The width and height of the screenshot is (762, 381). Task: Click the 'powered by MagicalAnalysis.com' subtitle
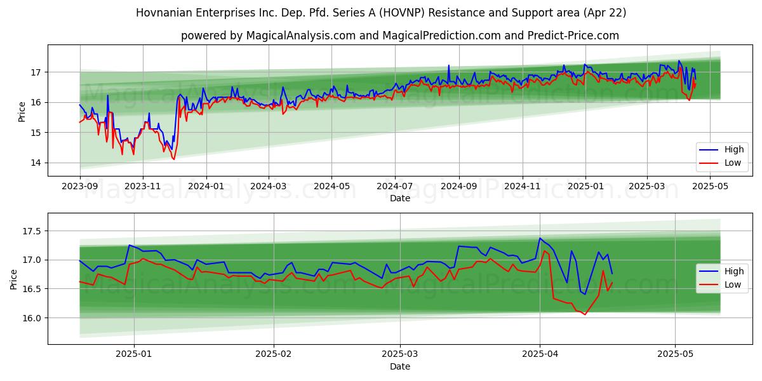tap(400, 36)
